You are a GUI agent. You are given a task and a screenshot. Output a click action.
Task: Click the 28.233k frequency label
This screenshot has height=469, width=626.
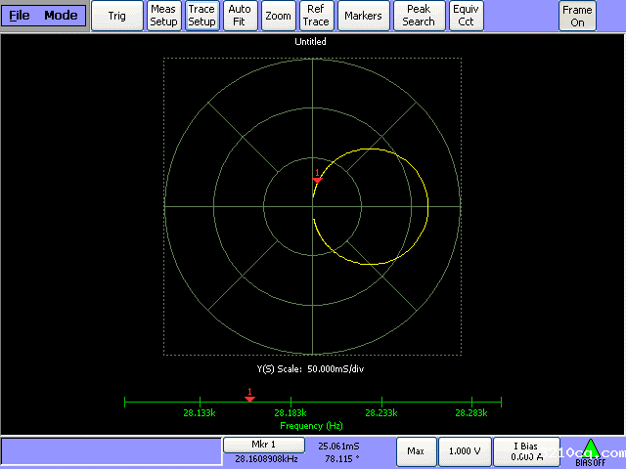coord(381,413)
